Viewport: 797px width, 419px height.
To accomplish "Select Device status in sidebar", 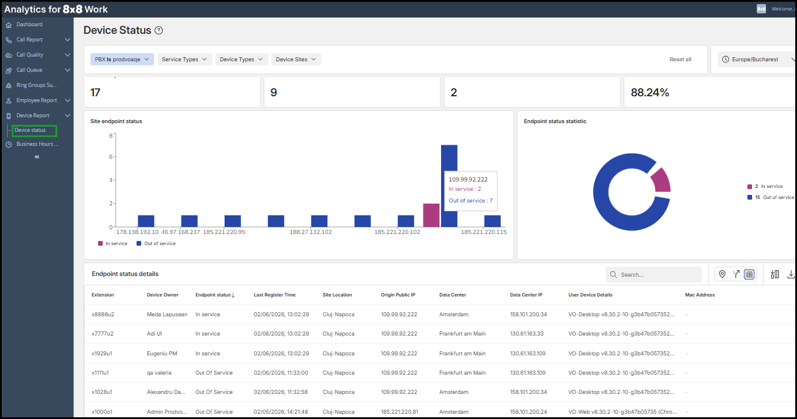I will coord(30,130).
